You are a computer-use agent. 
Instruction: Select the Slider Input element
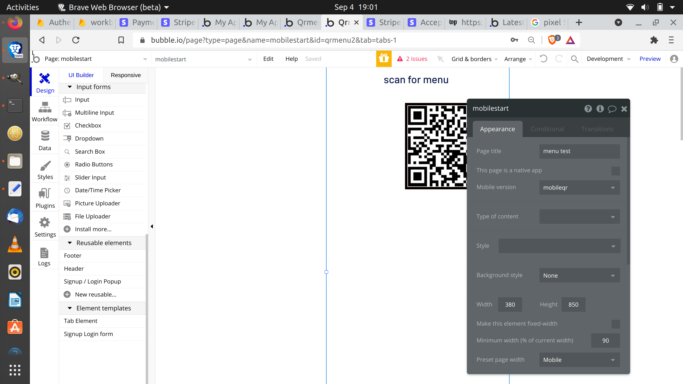click(x=90, y=177)
